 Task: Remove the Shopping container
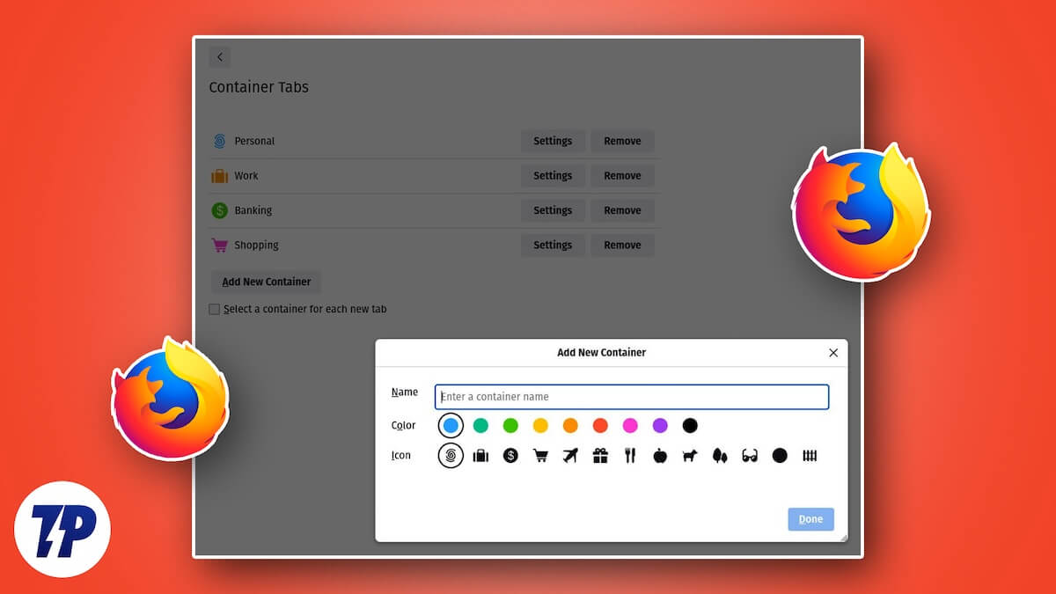coord(622,245)
